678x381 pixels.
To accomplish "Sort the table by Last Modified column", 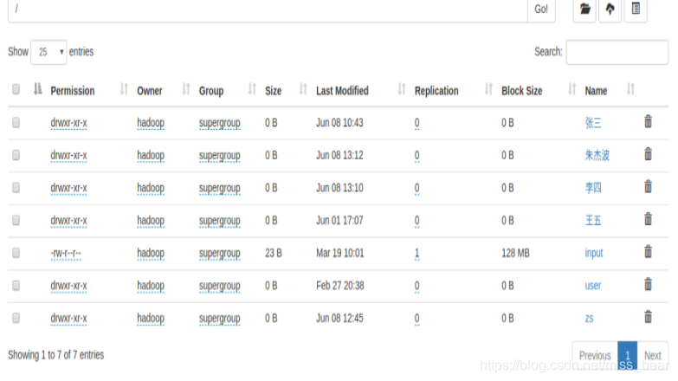I will point(342,91).
